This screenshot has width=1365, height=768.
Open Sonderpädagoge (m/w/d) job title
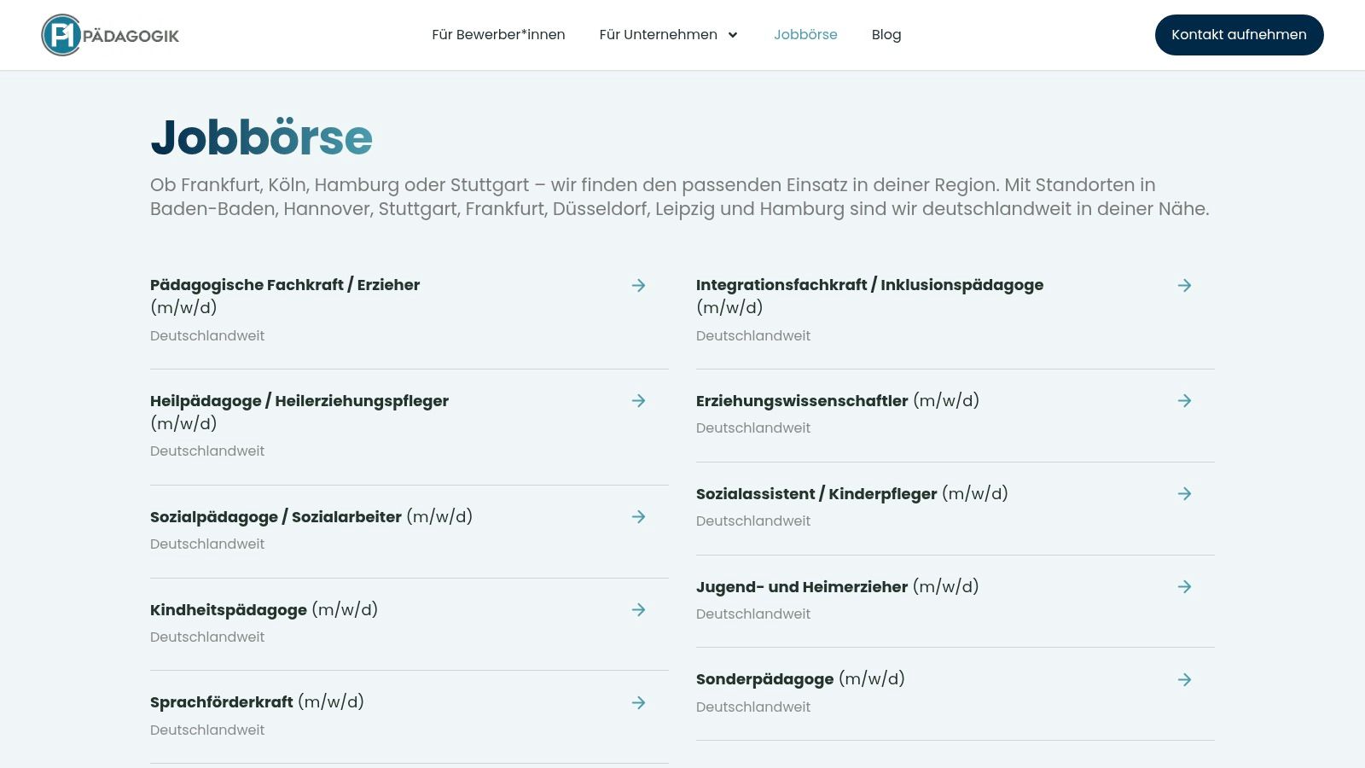click(800, 678)
